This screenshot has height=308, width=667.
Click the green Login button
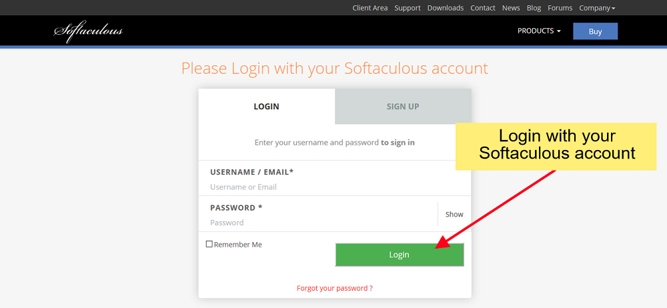pyautogui.click(x=400, y=255)
